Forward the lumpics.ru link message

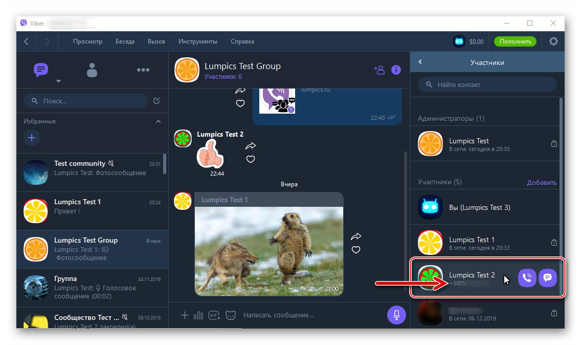(240, 91)
